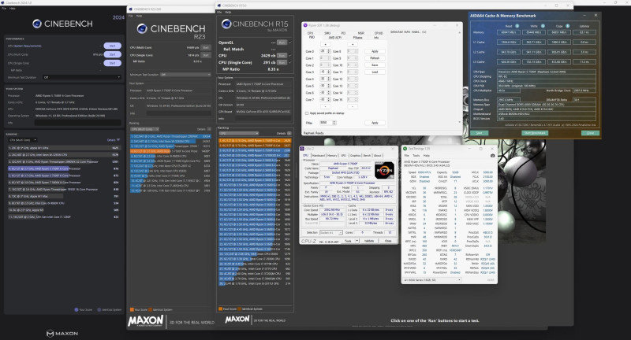Enable 'Apply saved profile on startup' in Ryzen SDT

tap(307, 113)
